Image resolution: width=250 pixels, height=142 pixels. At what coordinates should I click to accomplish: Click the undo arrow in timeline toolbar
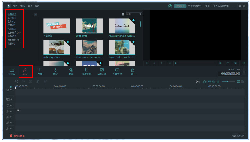pos(17,81)
